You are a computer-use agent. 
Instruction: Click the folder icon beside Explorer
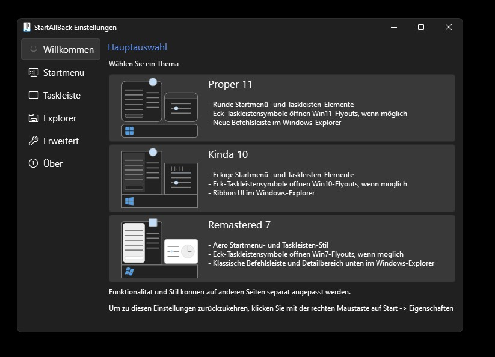(x=34, y=118)
